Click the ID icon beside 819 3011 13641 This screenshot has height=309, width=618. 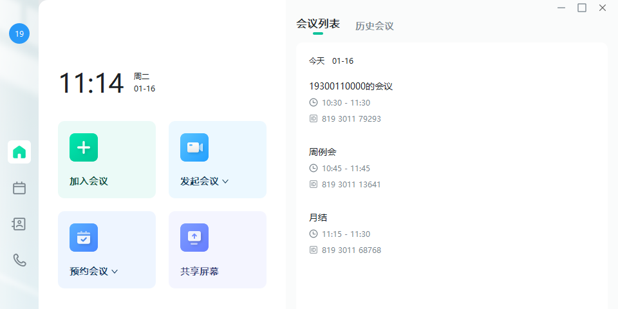point(314,184)
